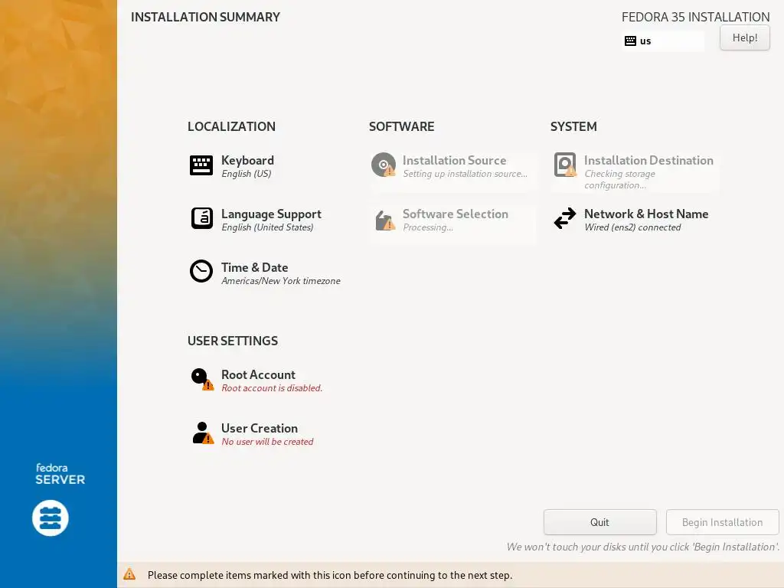
Task: Click the User Creation person icon
Action: point(202,433)
